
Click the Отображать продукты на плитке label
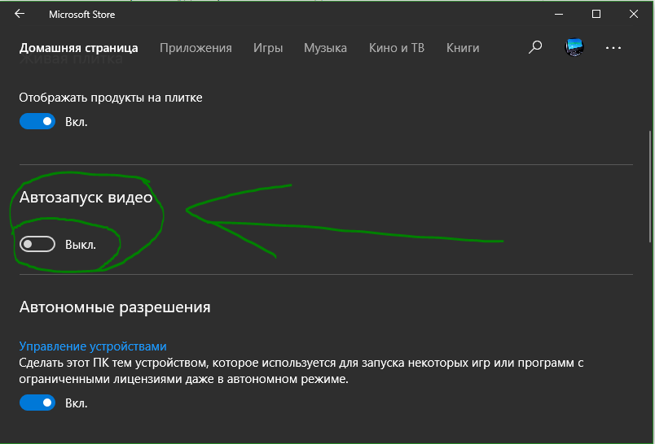pos(111,98)
